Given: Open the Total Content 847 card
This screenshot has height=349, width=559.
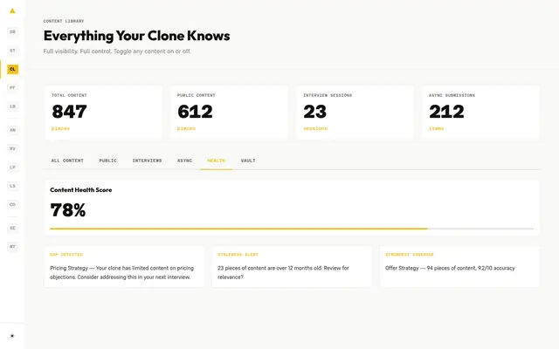Looking at the screenshot, I should [103, 113].
